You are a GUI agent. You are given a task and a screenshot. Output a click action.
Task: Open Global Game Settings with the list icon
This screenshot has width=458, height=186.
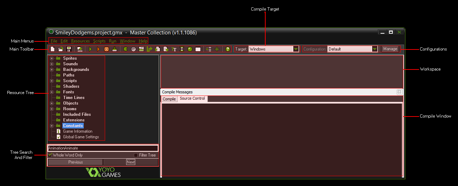[x=209, y=49]
